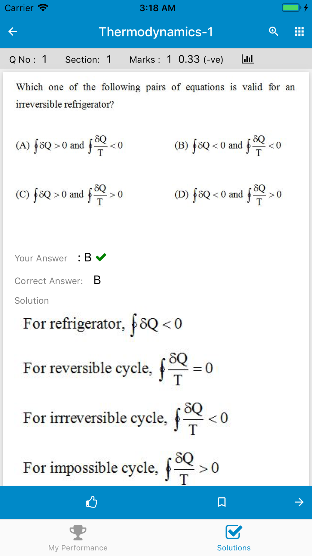Open the zoom magnifier icon
Image resolution: width=312 pixels, height=556 pixels.
[x=273, y=31]
